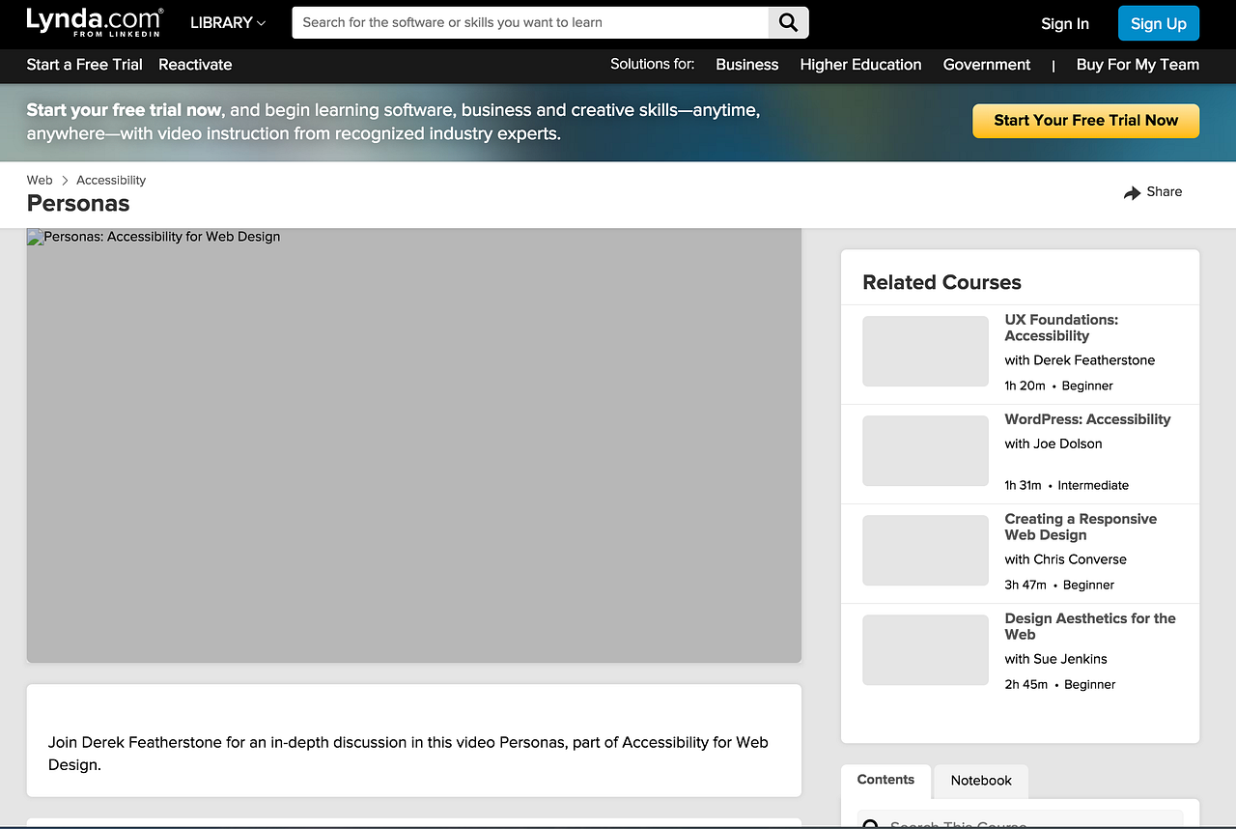Open the Higher Education solutions page
Viewport: 1236px width, 829px height.
pos(859,65)
